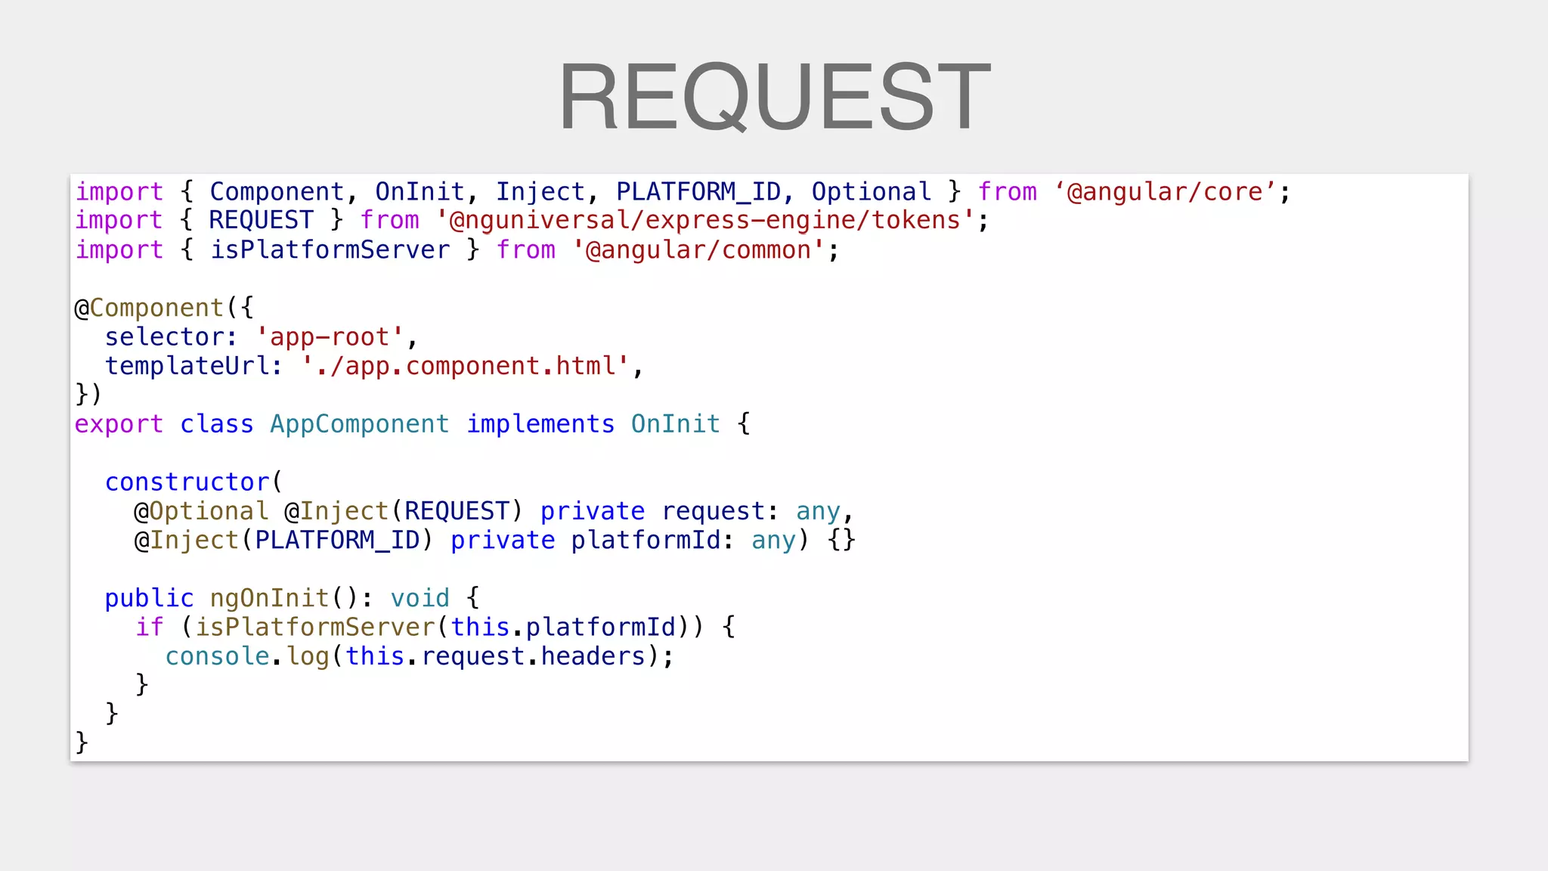Click the public keyword before ngOnInit
The height and width of the screenshot is (871, 1548).
150,599
